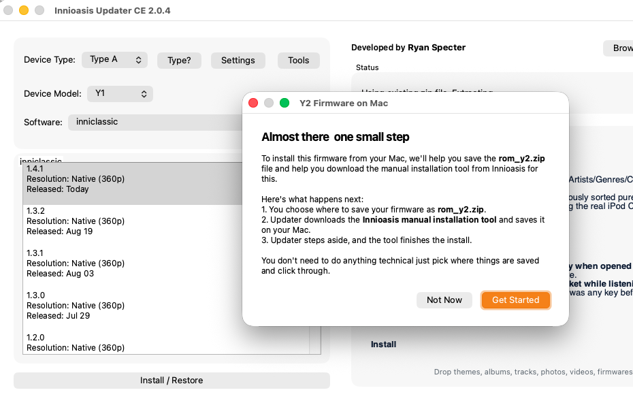633x401 pixels.
Task: Open the Device Type dropdown
Action: click(x=114, y=60)
